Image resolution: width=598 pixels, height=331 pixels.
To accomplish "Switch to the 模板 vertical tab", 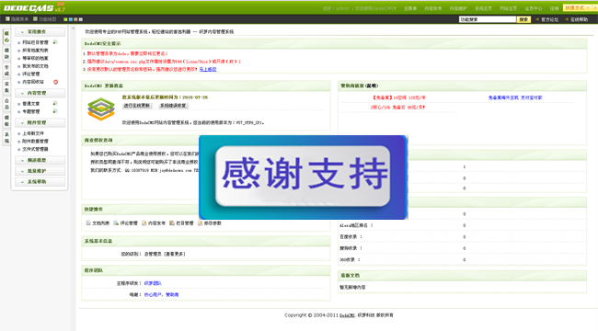I will tap(6, 120).
